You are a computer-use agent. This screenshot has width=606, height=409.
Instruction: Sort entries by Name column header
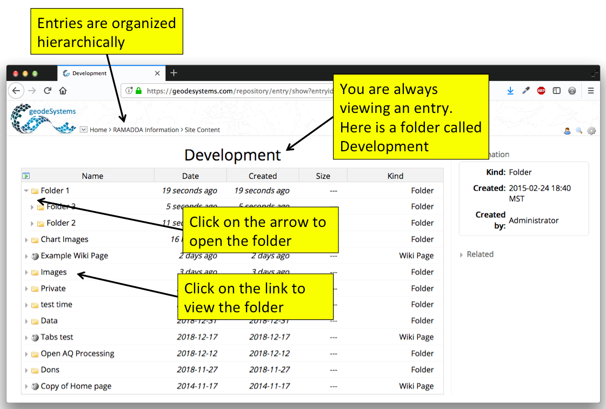pyautogui.click(x=92, y=176)
